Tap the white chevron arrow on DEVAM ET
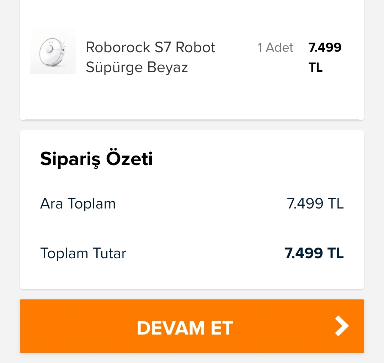 (x=342, y=326)
